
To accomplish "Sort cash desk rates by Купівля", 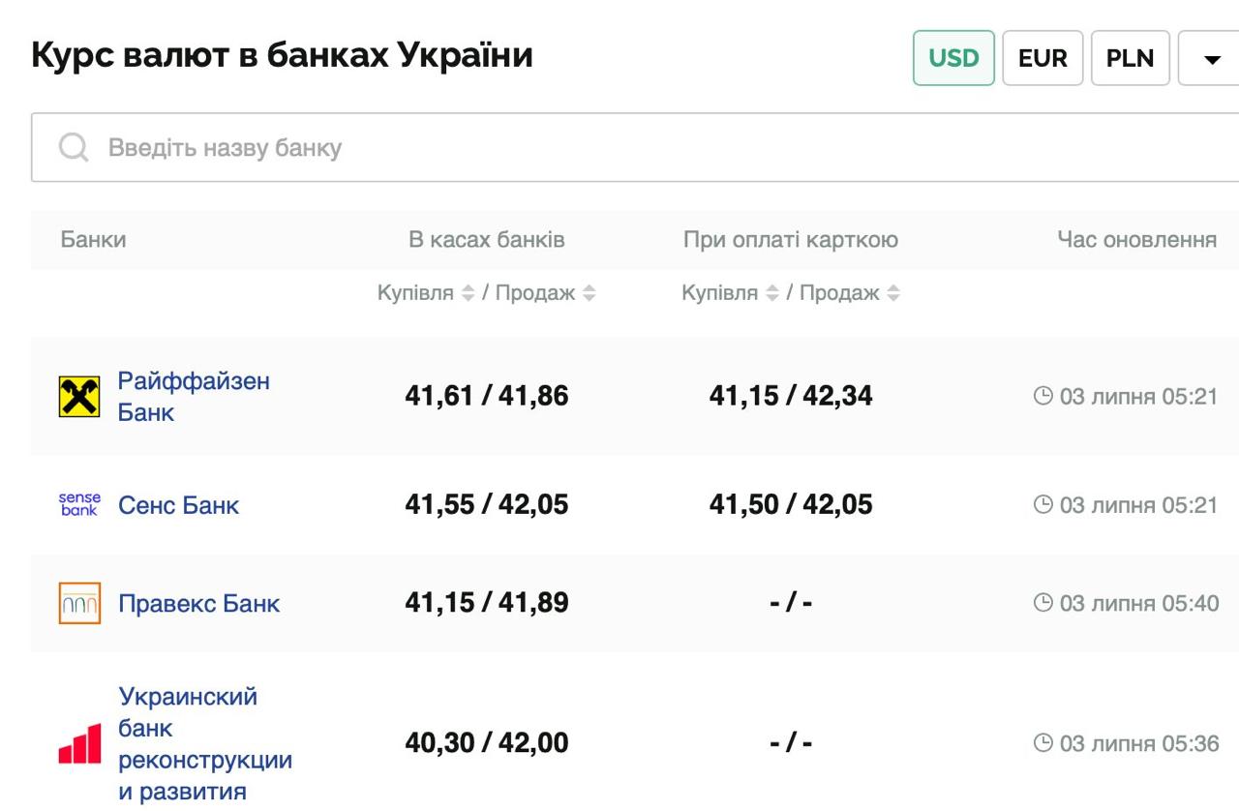I will 468,293.
